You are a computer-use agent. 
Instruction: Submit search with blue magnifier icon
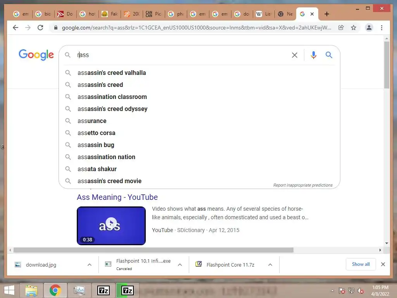[x=329, y=55]
